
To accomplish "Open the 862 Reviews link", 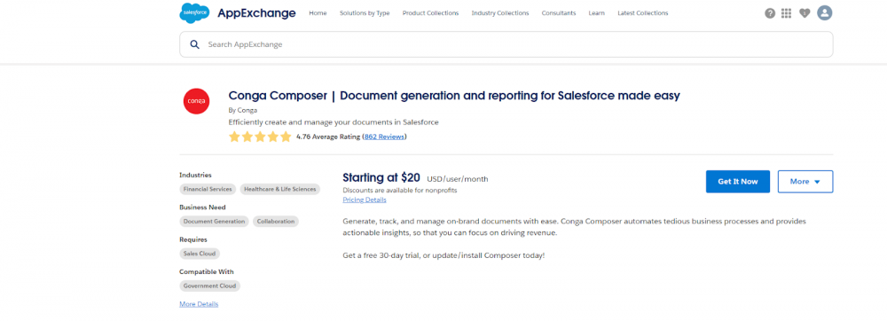I will click(x=384, y=137).
